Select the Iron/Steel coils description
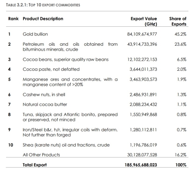The height and width of the screenshot is (176, 194). (x=70, y=132)
